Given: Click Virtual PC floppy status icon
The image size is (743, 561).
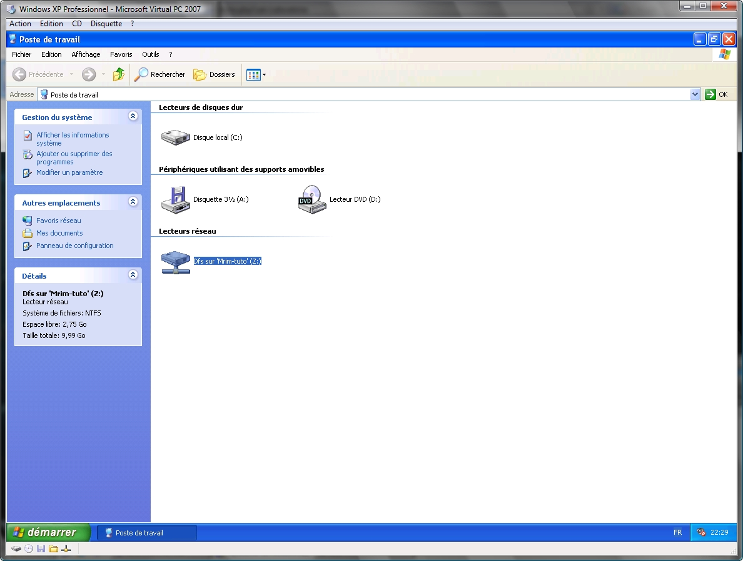Looking at the screenshot, I should pyautogui.click(x=41, y=549).
